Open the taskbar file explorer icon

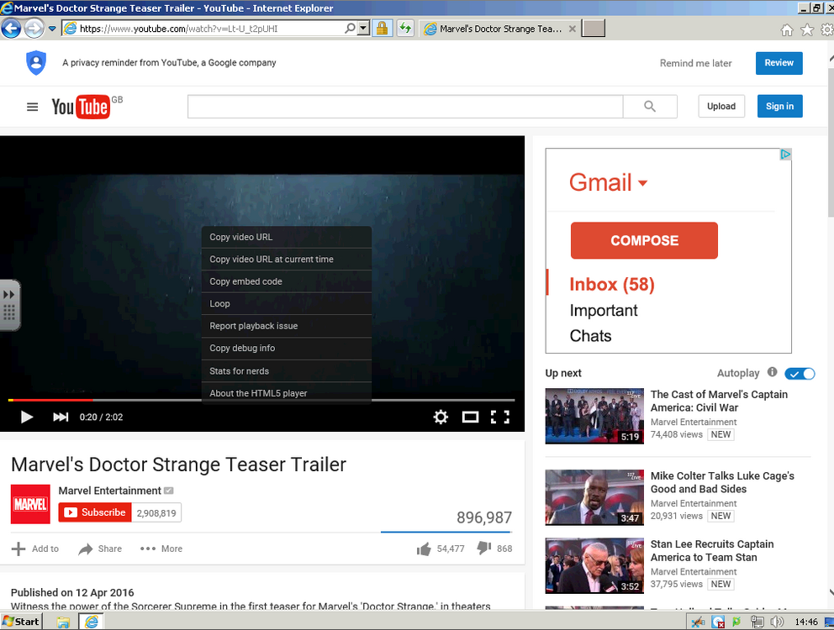click(x=63, y=622)
